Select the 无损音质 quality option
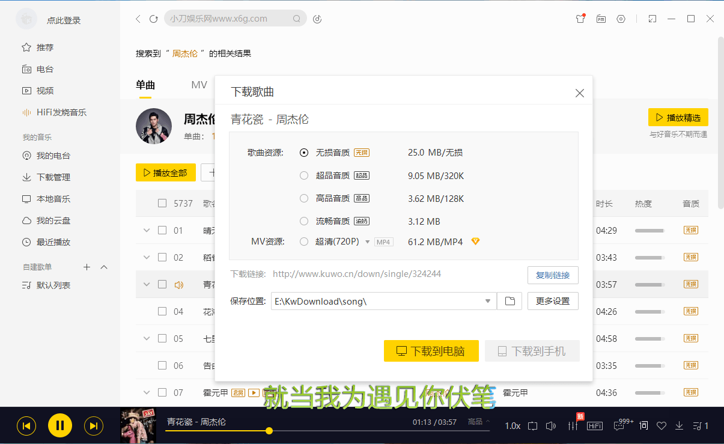This screenshot has height=444, width=724. click(x=304, y=153)
